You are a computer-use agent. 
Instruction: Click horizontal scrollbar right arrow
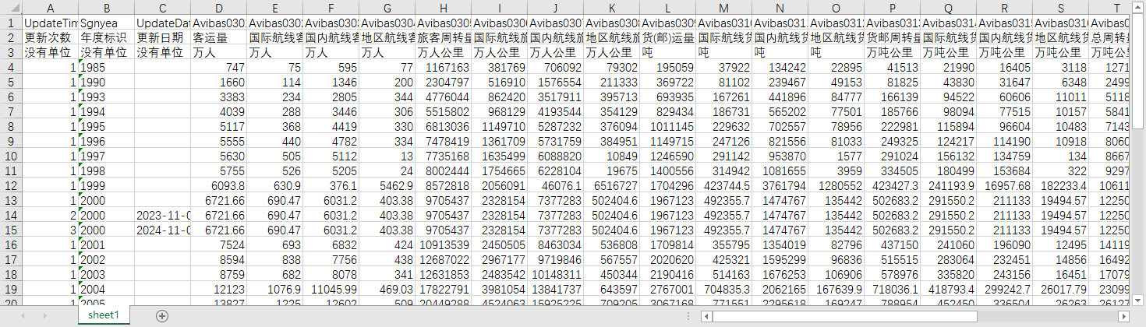point(1123,316)
